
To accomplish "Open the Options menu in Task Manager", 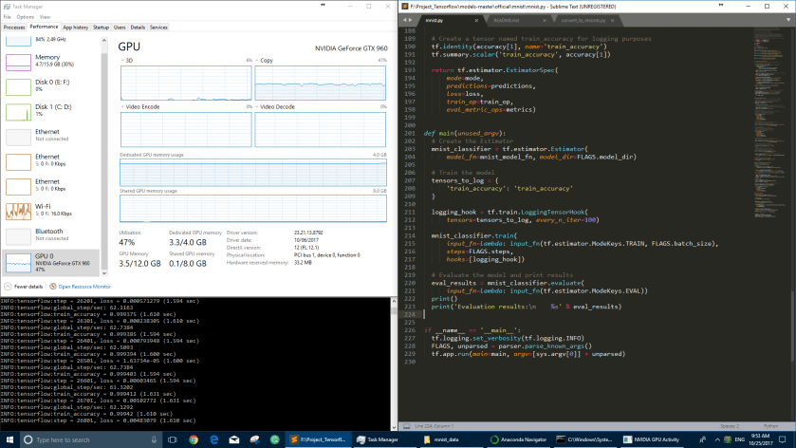I will [26, 16].
